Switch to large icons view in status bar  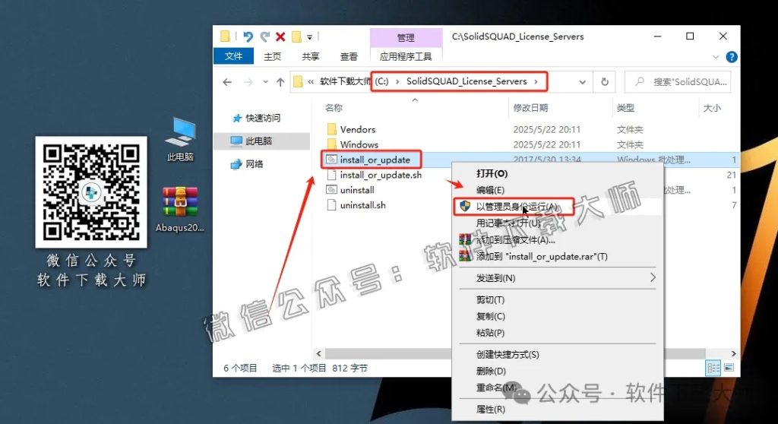pos(729,368)
